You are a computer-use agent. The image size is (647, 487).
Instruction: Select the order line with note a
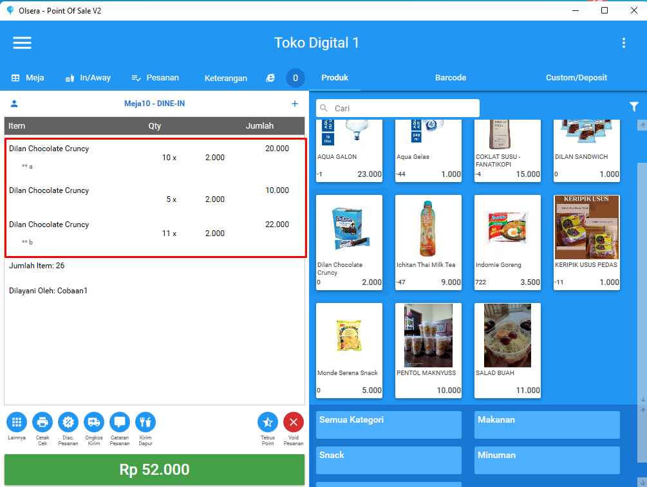click(x=155, y=158)
